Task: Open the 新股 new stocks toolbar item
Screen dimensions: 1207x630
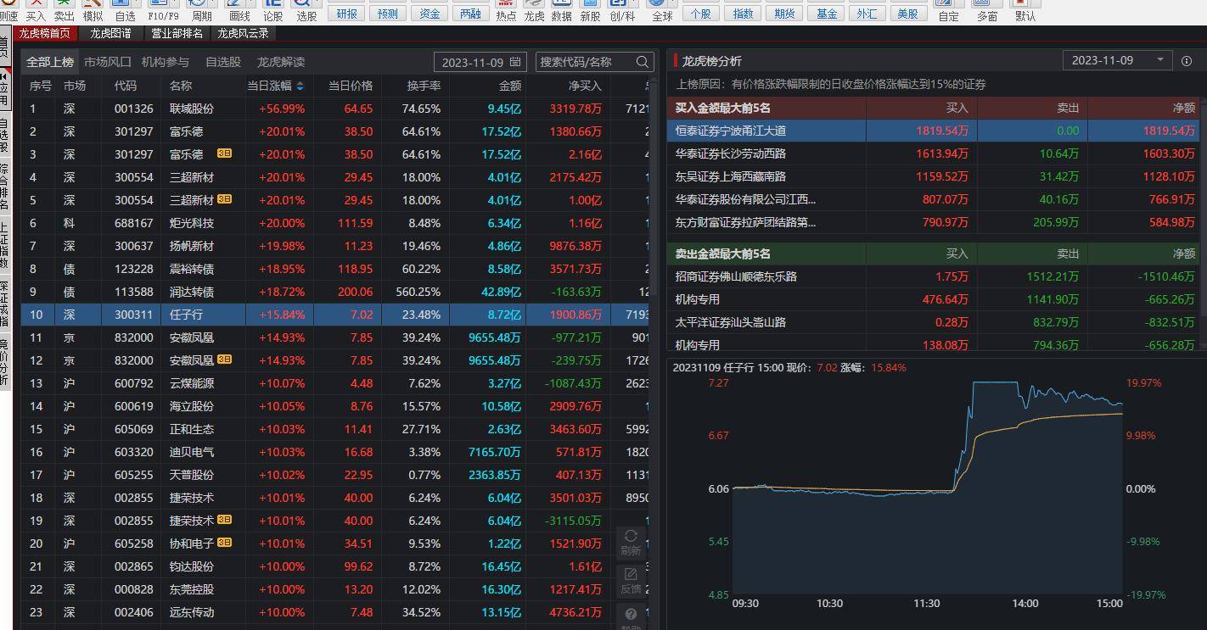Action: click(590, 11)
